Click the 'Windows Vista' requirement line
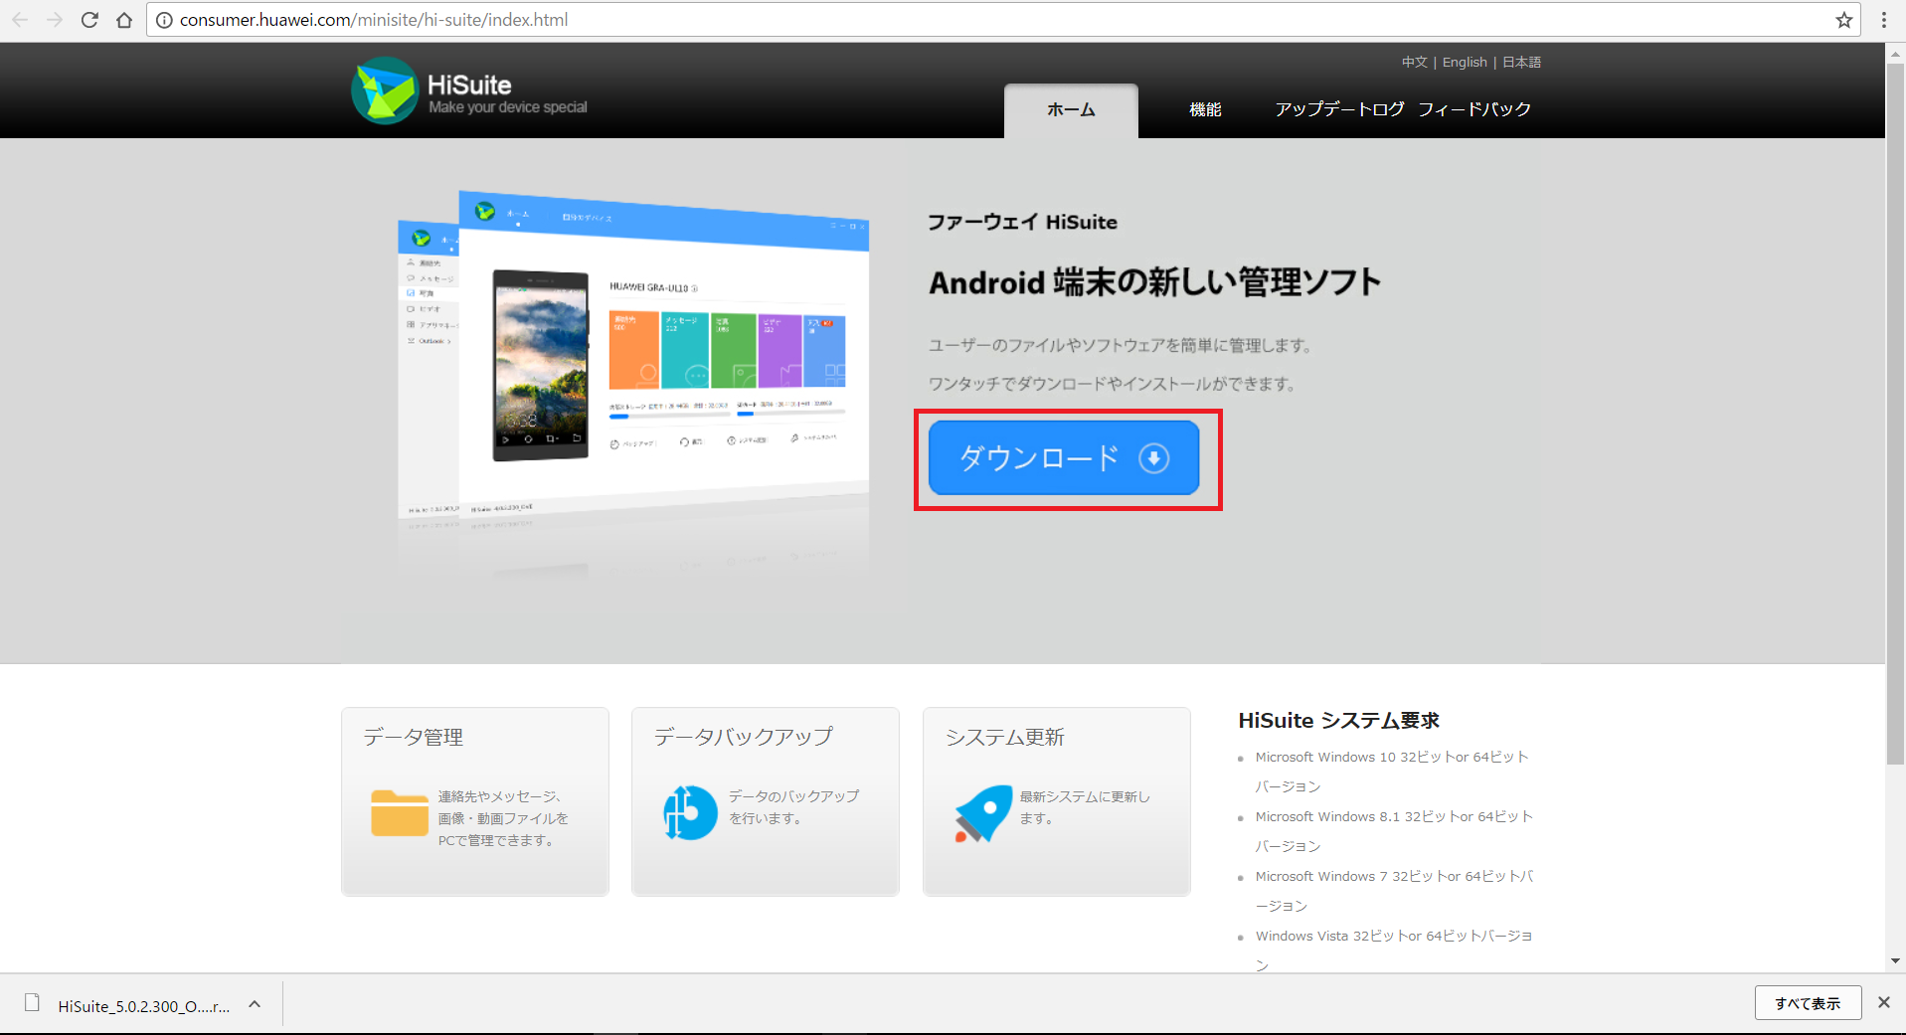Viewport: 1906px width, 1035px height. 1394,949
